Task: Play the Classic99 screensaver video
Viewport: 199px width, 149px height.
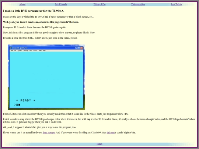Action: point(46,77)
